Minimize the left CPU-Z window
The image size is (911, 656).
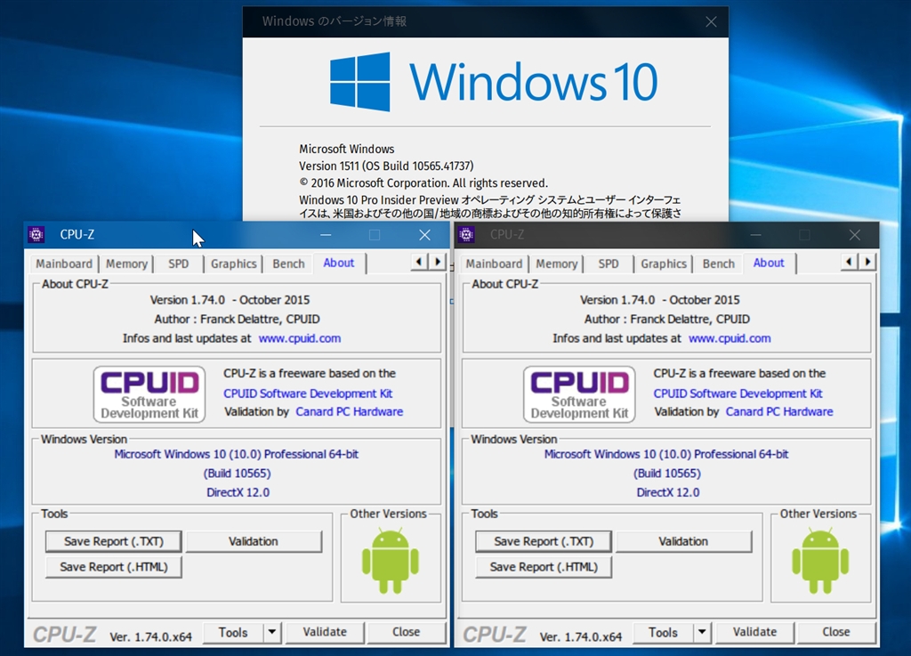(x=326, y=235)
